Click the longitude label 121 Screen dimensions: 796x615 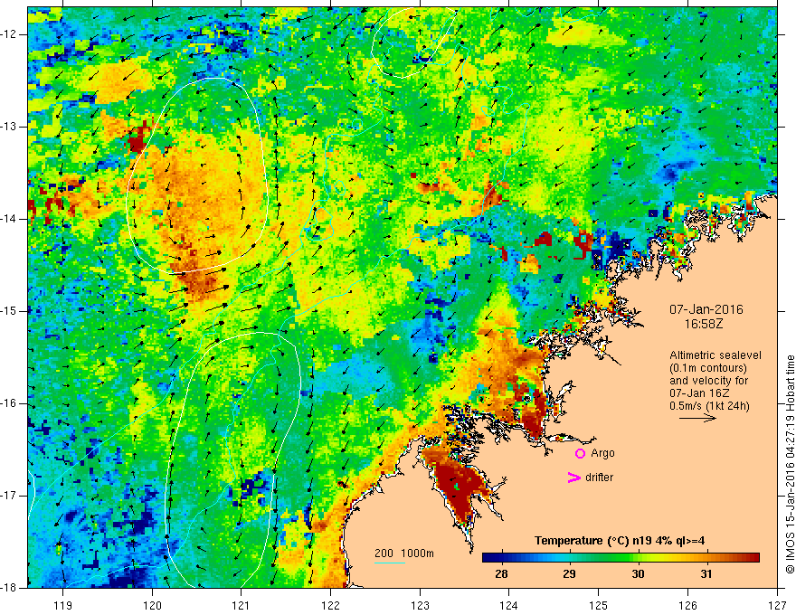pos(242,605)
